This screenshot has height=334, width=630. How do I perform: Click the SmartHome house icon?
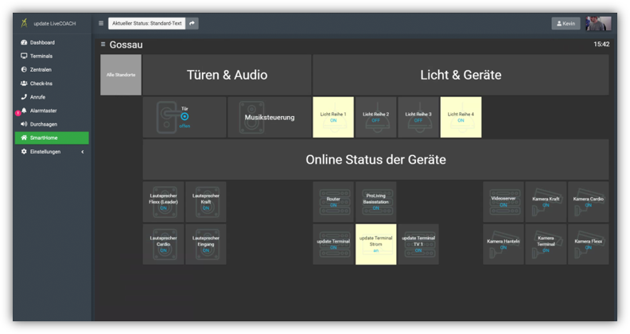24,138
